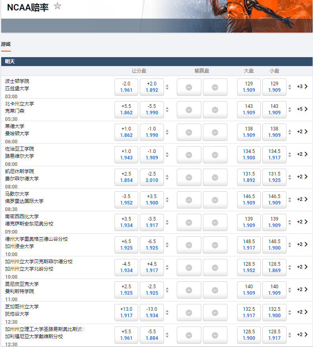This screenshot has width=313, height=347.
Task: Select 克莱门森 -5.5 handicap at 1.990
Action: (x=151, y=109)
